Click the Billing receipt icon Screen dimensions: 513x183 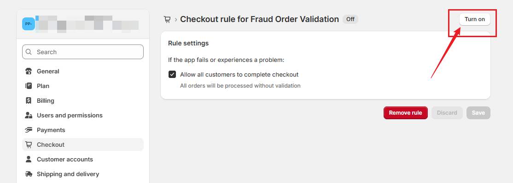29,100
